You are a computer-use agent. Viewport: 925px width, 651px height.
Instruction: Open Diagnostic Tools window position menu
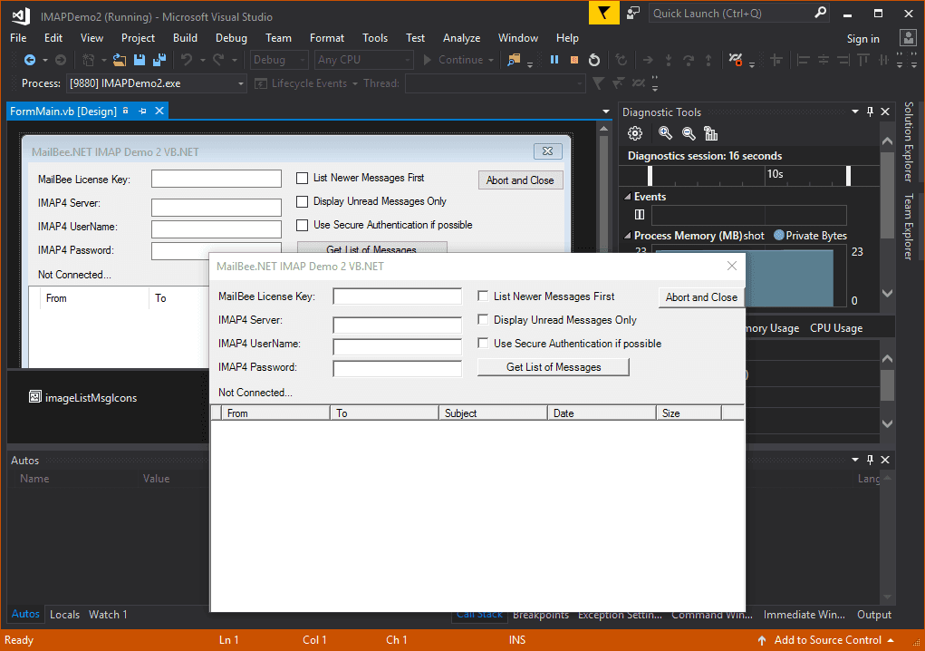tap(855, 112)
